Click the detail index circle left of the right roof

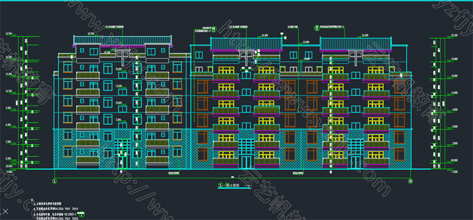317,28
